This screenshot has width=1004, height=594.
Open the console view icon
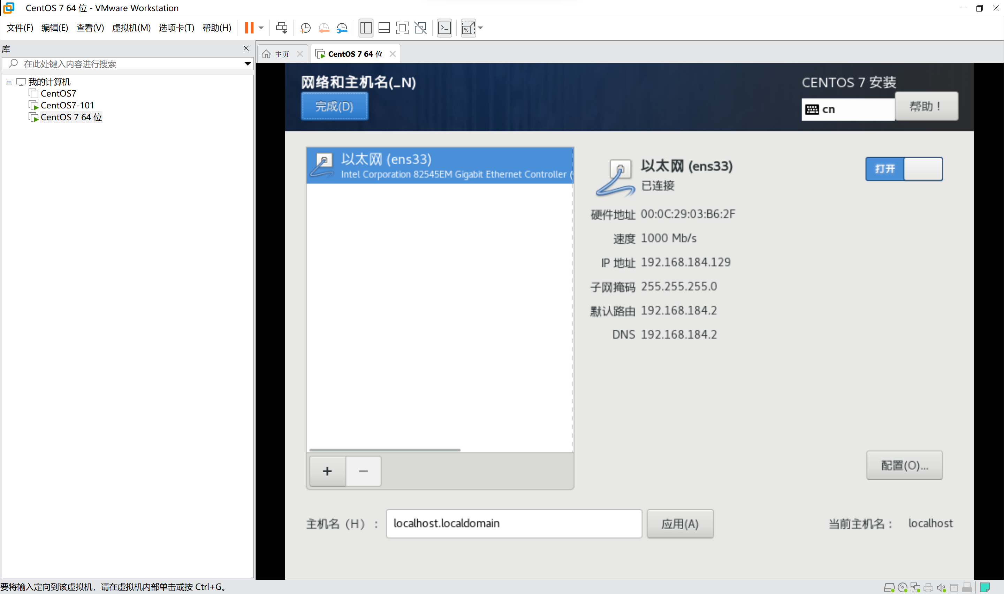tap(444, 28)
